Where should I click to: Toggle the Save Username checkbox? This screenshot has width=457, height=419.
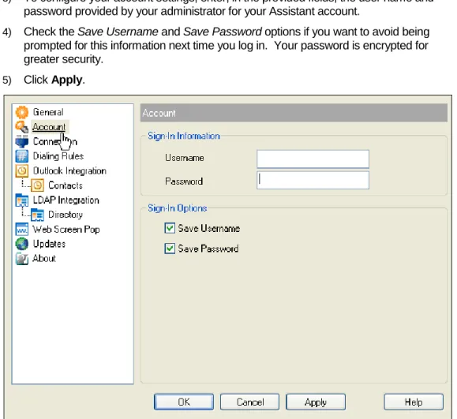pyautogui.click(x=170, y=228)
